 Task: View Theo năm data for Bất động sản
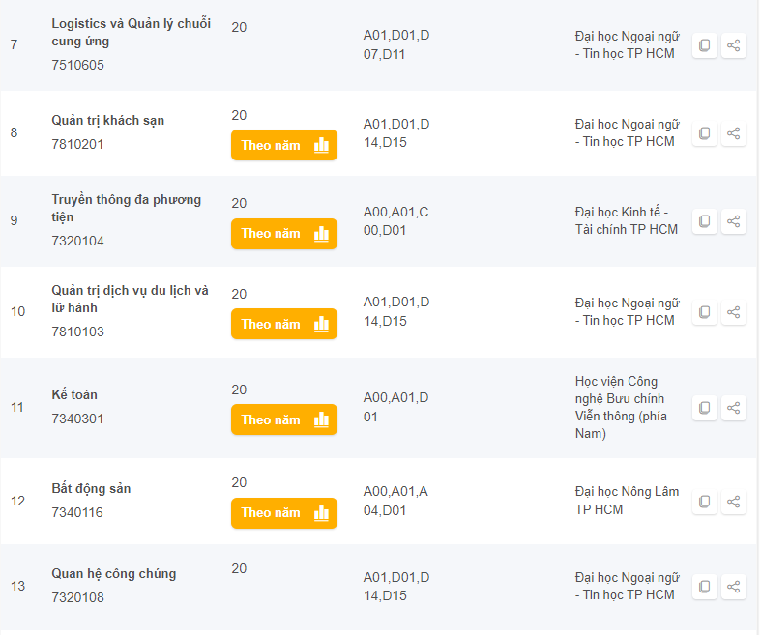click(x=284, y=513)
